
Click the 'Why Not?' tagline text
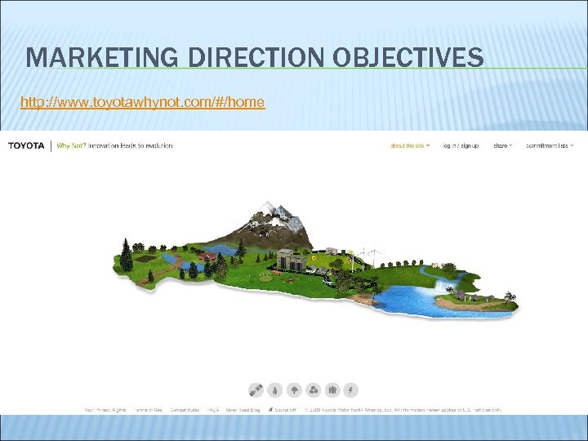pos(71,145)
